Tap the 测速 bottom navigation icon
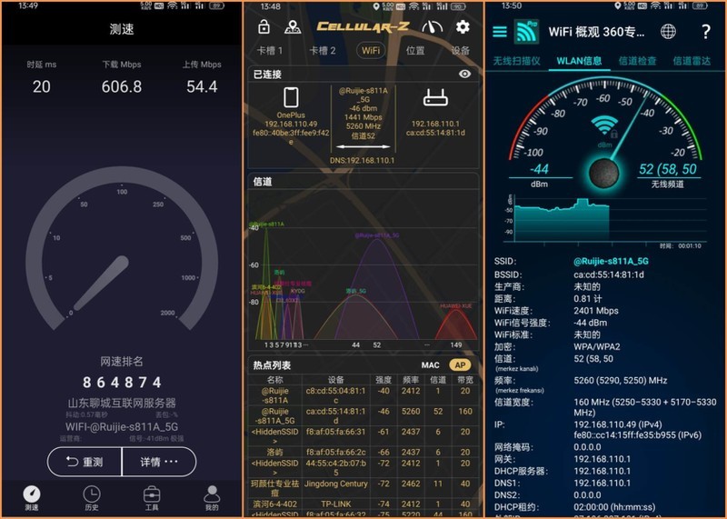 32,498
